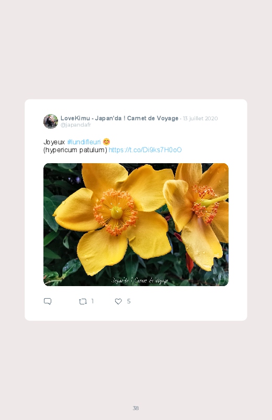Viewport: 272px width, 420px height.
Task: Click the retweet arrows icon
Action: (x=83, y=302)
